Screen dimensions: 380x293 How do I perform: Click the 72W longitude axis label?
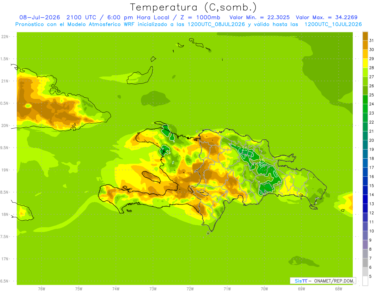[x=190, y=289]
